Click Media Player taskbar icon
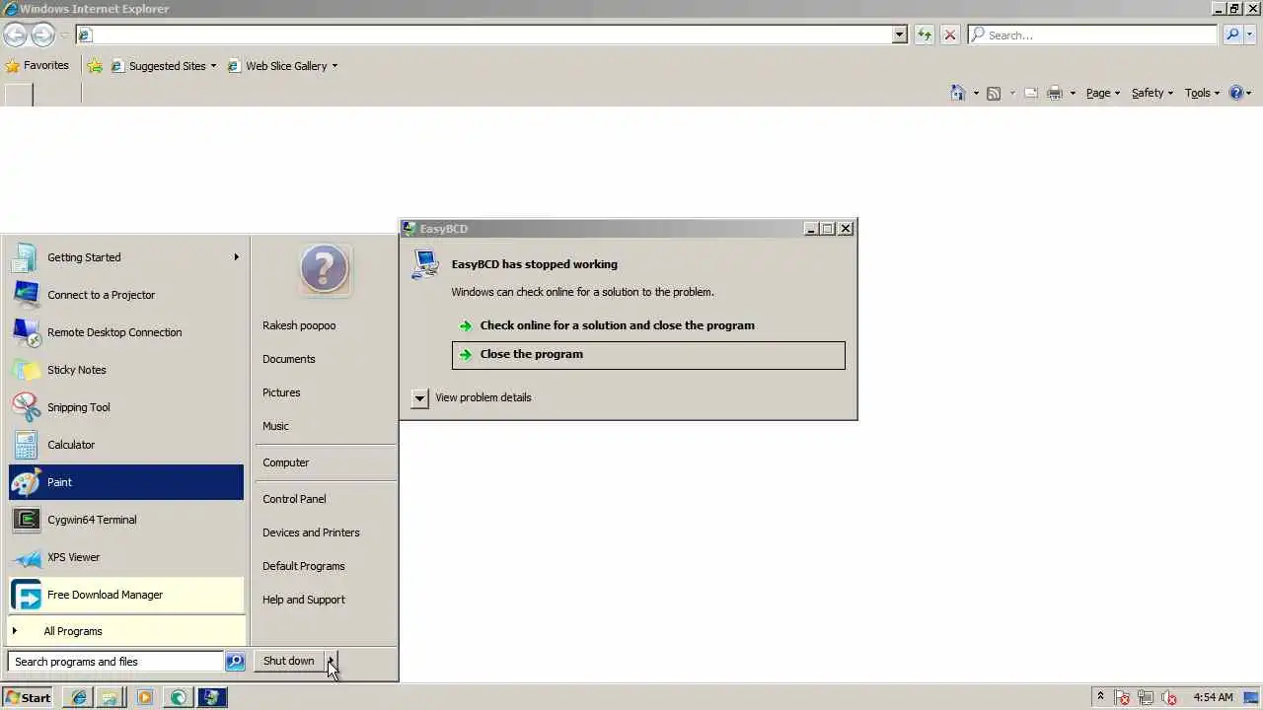The height and width of the screenshot is (710, 1263). click(145, 697)
